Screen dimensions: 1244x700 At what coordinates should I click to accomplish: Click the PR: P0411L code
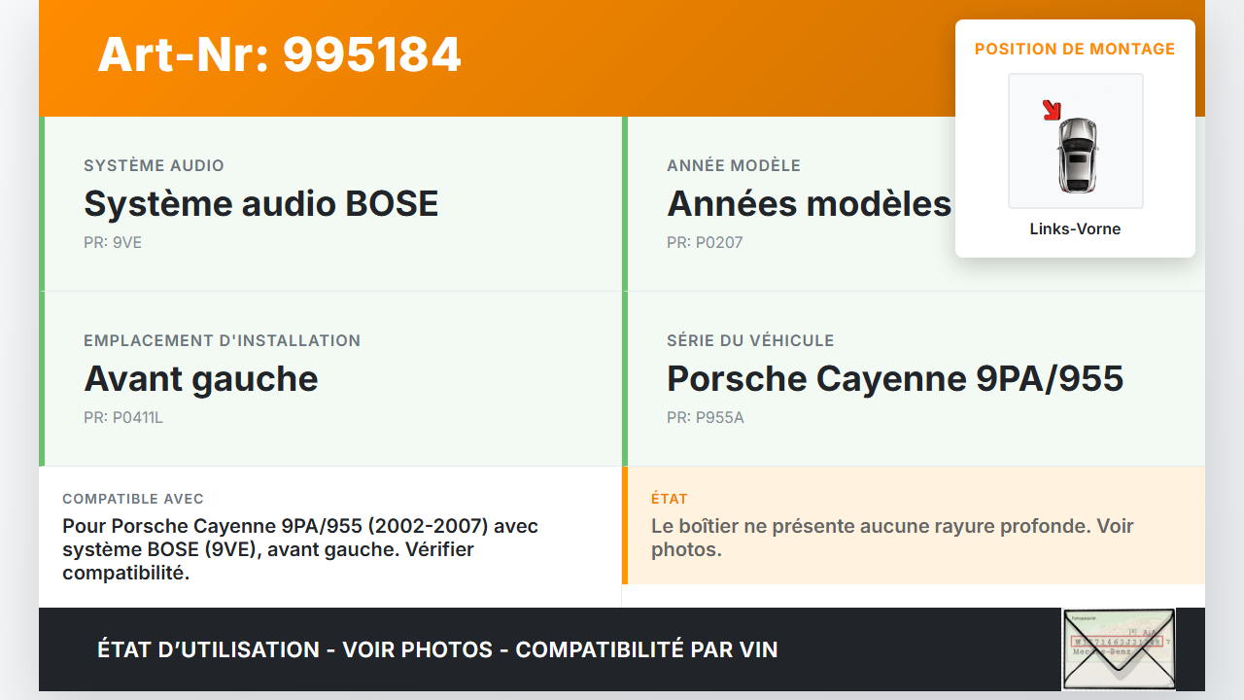point(123,418)
